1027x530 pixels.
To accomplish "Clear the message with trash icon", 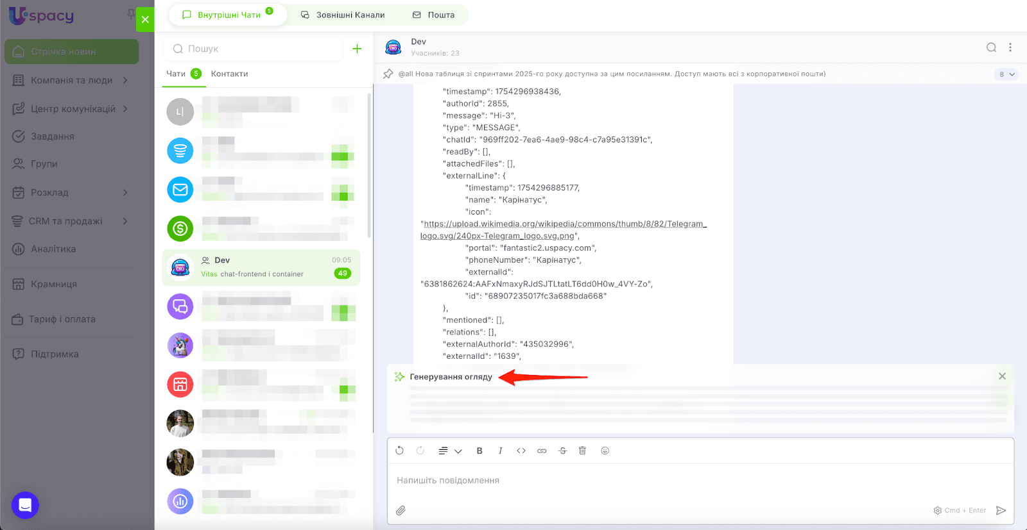I will 583,451.
